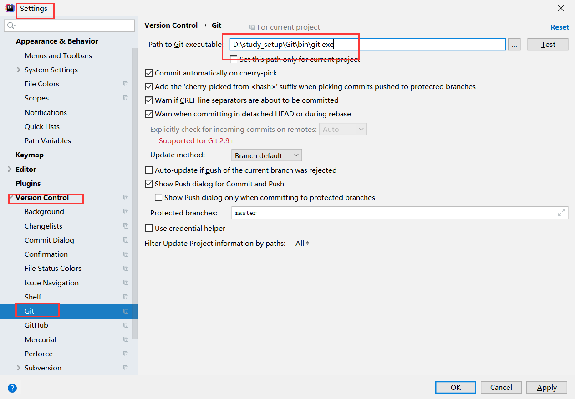
Task: Click project-level icon next to Background
Action: tap(126, 212)
